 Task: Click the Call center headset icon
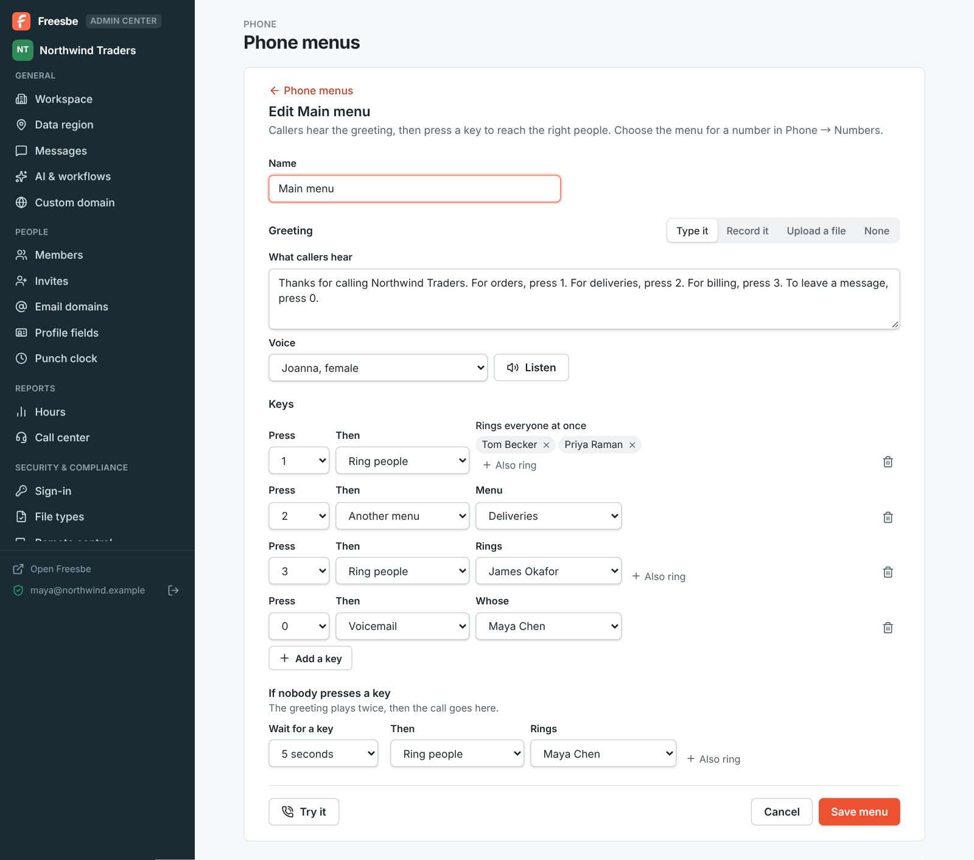[x=21, y=438]
